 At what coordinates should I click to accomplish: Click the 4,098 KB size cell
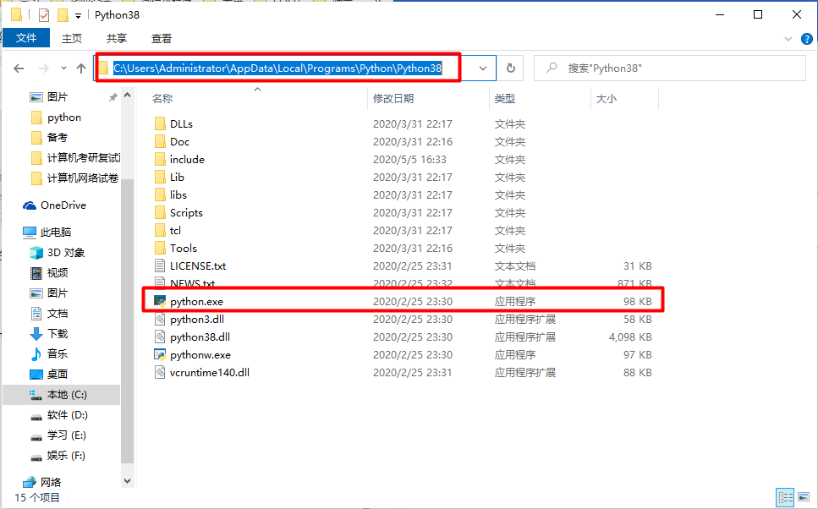630,337
